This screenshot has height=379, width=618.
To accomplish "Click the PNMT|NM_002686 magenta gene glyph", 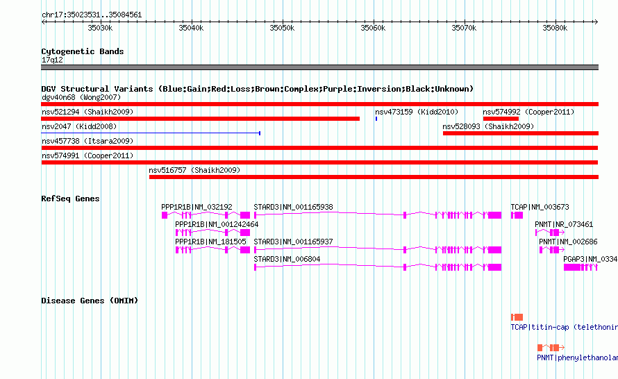I will [x=552, y=250].
